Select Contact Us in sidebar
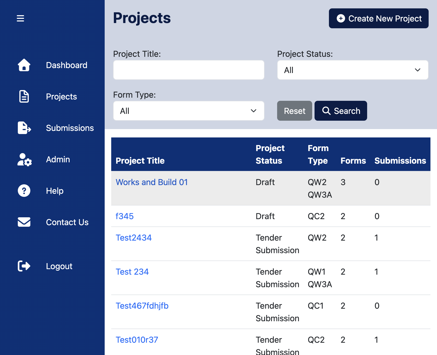437x355 pixels. click(x=67, y=222)
